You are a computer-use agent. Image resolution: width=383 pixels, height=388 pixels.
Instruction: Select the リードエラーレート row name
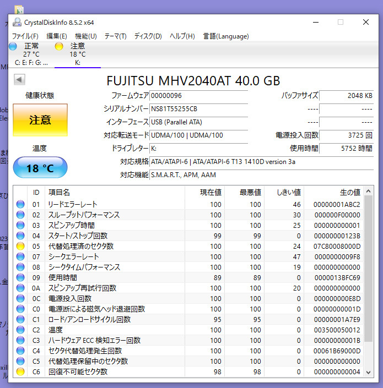[73, 204]
